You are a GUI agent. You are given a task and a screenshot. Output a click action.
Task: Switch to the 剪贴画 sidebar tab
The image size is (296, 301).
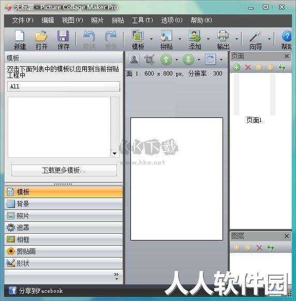(64, 251)
